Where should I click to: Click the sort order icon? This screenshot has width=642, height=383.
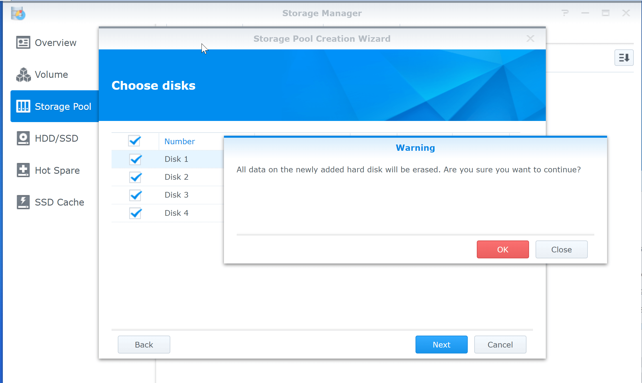(x=624, y=58)
